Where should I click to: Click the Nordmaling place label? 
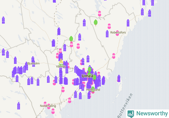[48, 106]
